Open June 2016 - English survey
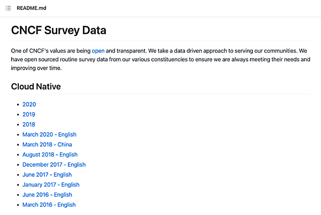Viewport: 321px width, 215px height. [x=47, y=195]
